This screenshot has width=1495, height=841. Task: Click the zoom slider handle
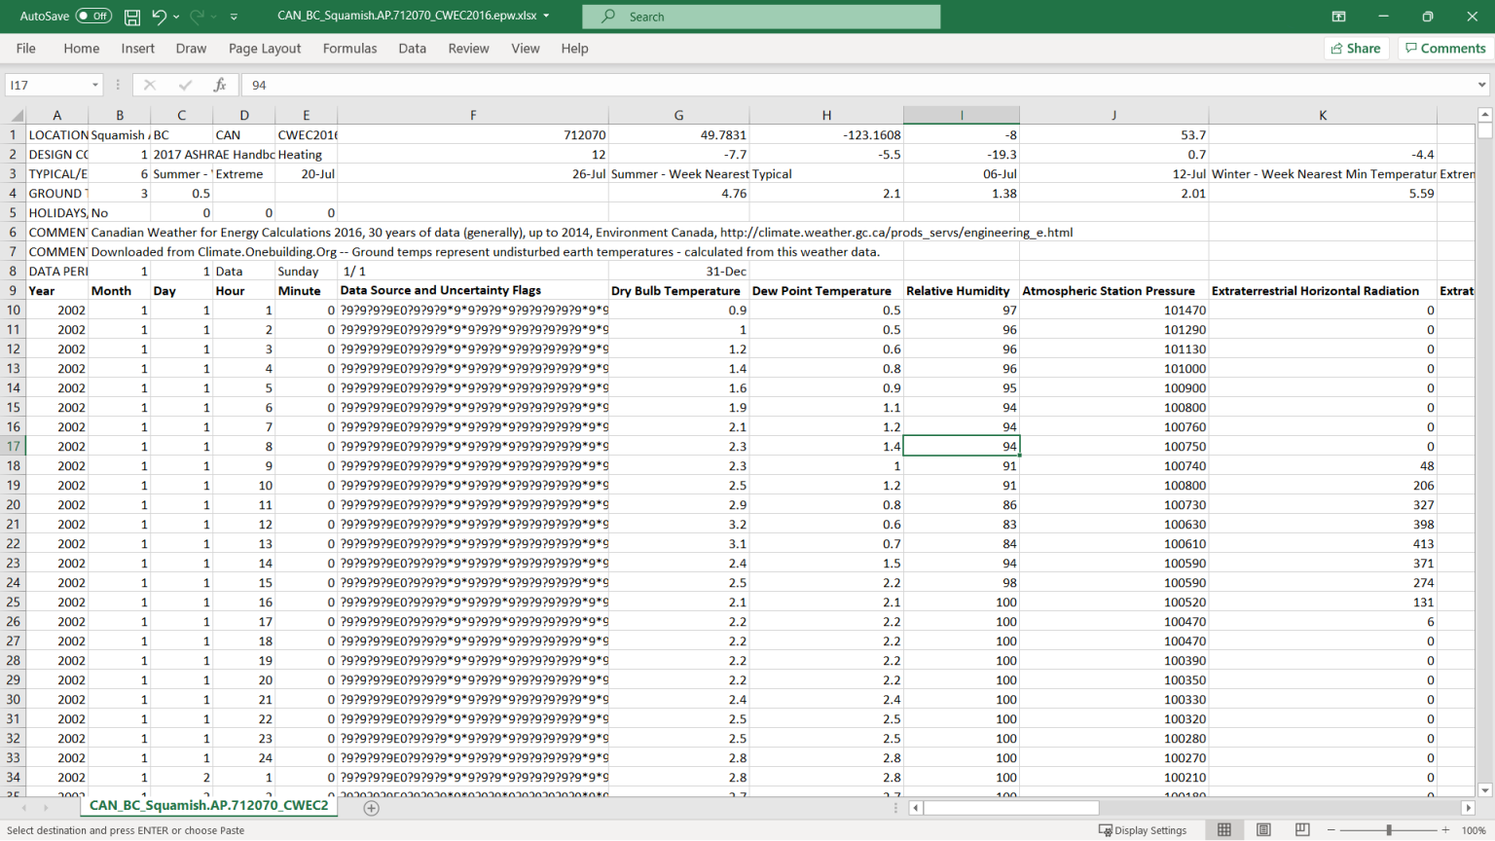point(1389,830)
